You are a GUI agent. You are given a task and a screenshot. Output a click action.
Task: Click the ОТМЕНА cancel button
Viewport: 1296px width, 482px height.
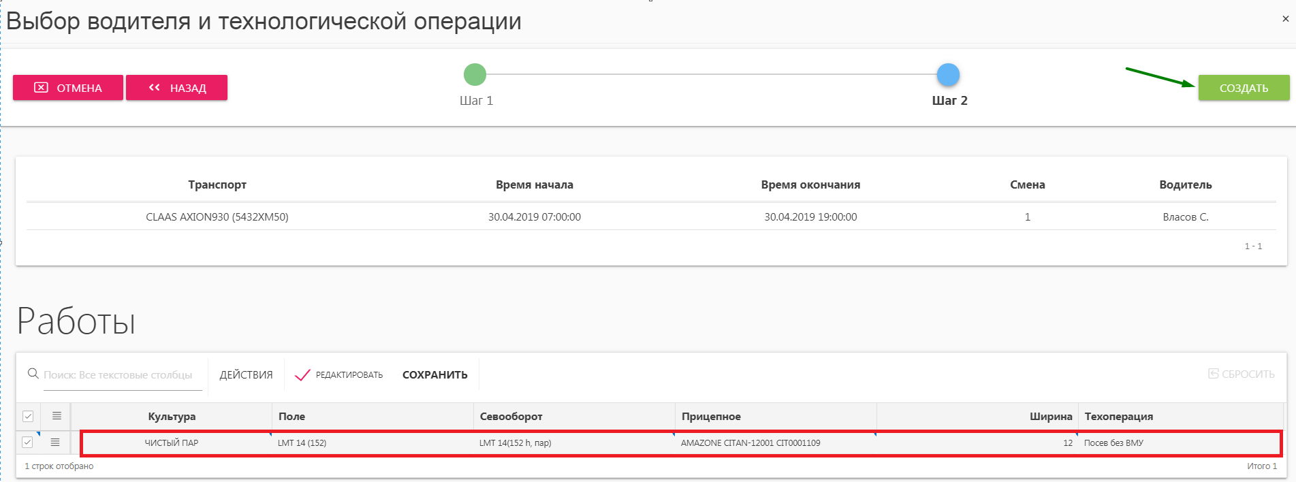[68, 88]
